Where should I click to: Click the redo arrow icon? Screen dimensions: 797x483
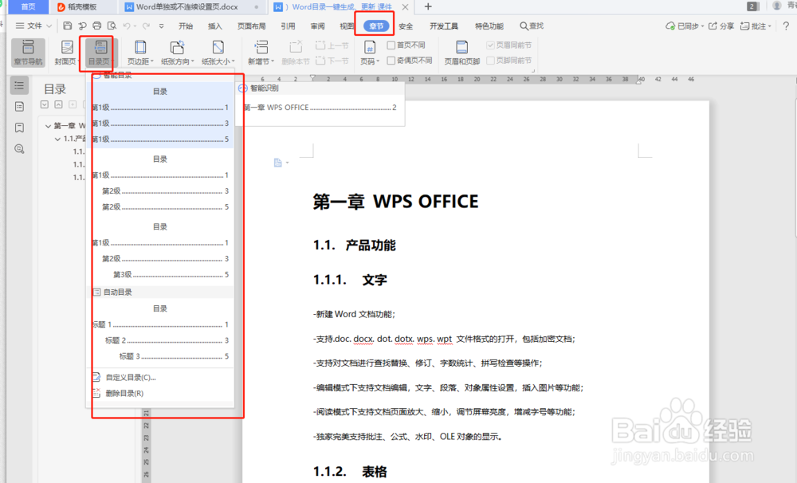(146, 26)
